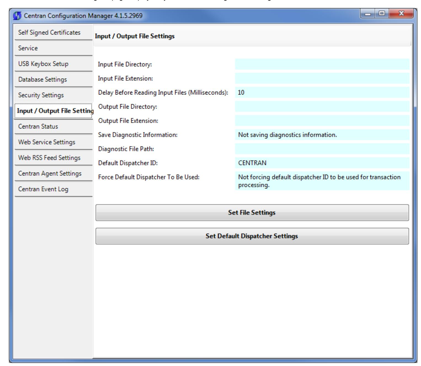Switch to Web RSS Feed Settings tab
This screenshot has width=421, height=366.
point(54,158)
